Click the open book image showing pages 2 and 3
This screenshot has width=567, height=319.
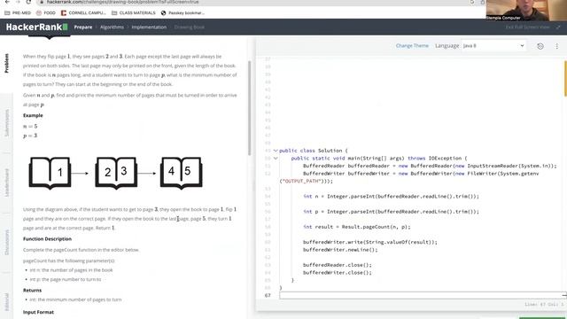point(116,173)
